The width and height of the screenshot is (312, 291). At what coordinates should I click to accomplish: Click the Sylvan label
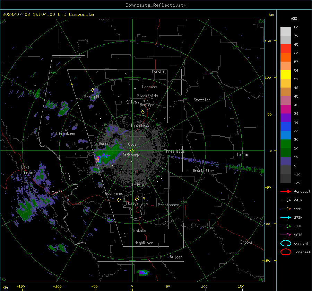(132, 102)
